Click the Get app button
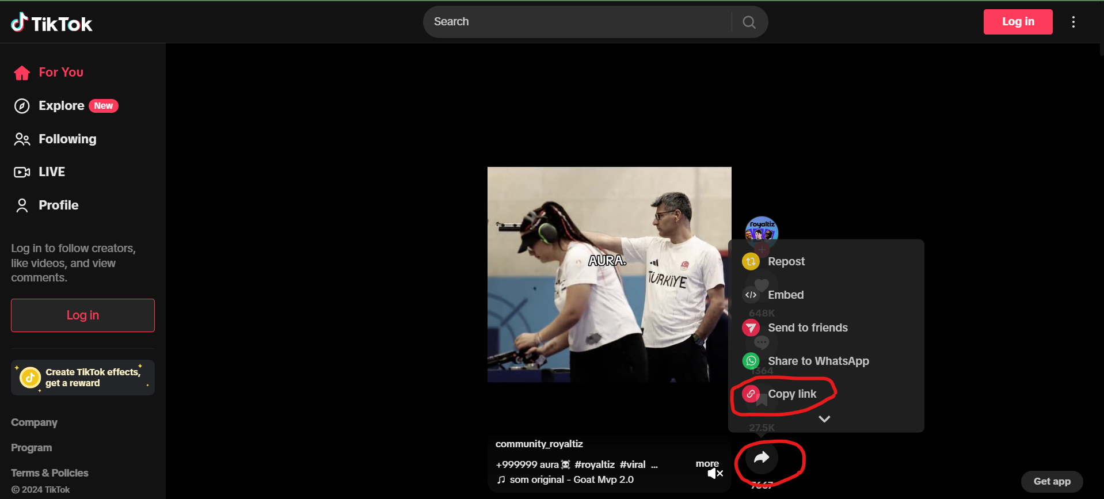 (1052, 481)
